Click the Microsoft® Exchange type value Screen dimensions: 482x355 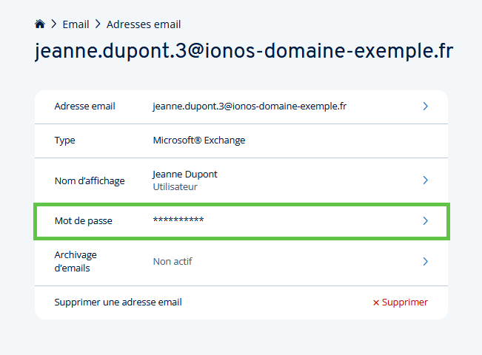click(198, 140)
